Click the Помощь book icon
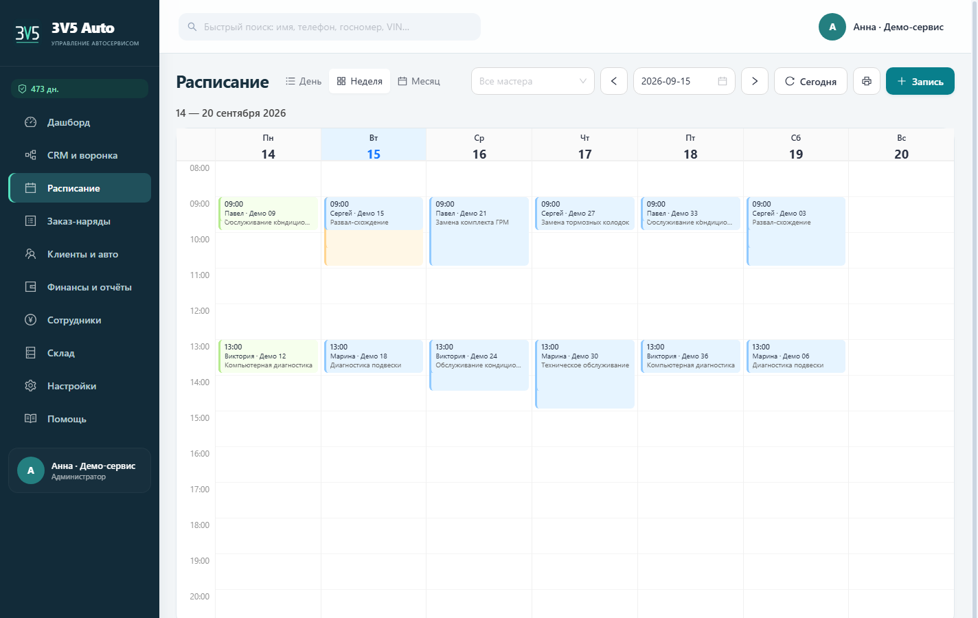 pyautogui.click(x=30, y=419)
